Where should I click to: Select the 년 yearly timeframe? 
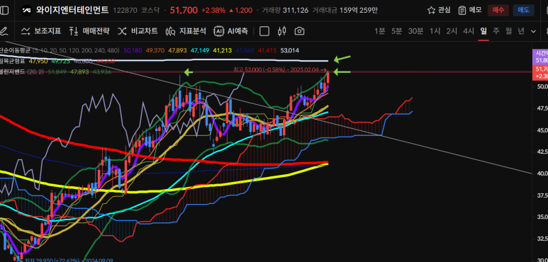pos(521,31)
